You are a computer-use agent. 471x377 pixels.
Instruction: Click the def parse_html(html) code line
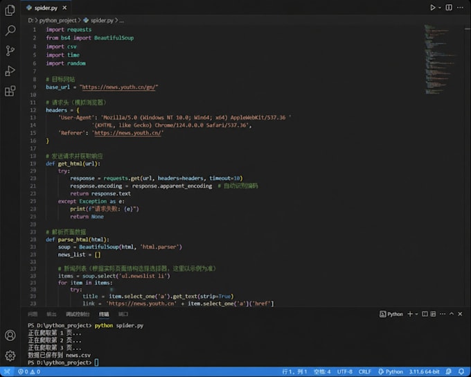[x=78, y=240]
